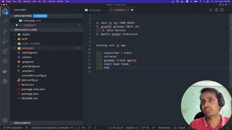Viewport: 232px width, 130px height.
Task: Open the Selection menu
Action: click(26, 1)
